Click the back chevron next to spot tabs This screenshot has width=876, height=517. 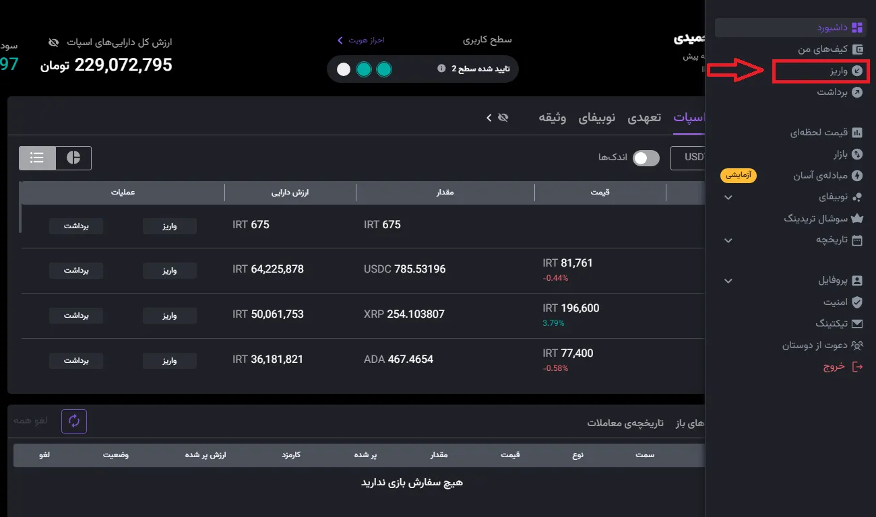[489, 117]
